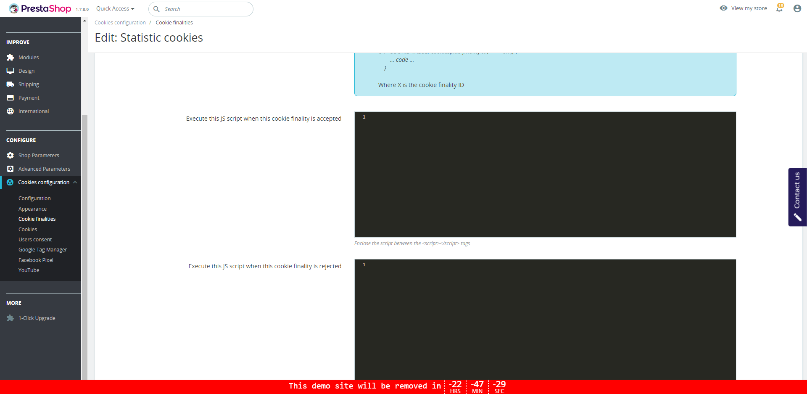Image resolution: width=807 pixels, height=394 pixels.
Task: Click the Modules puzzle icon
Action: [x=11, y=57]
